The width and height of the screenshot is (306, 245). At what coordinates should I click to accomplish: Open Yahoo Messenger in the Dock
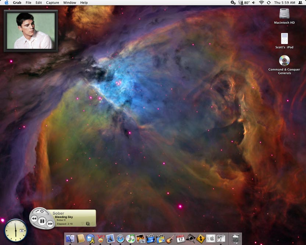pos(100,238)
